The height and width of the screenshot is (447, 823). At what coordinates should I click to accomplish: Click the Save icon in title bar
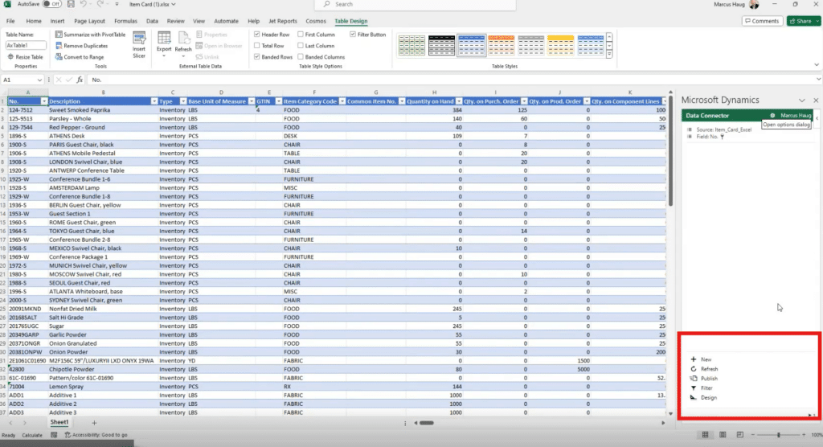[x=71, y=4]
